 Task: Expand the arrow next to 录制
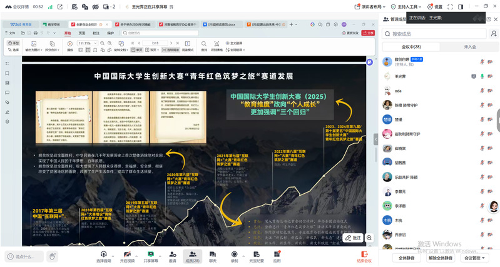click(243, 256)
